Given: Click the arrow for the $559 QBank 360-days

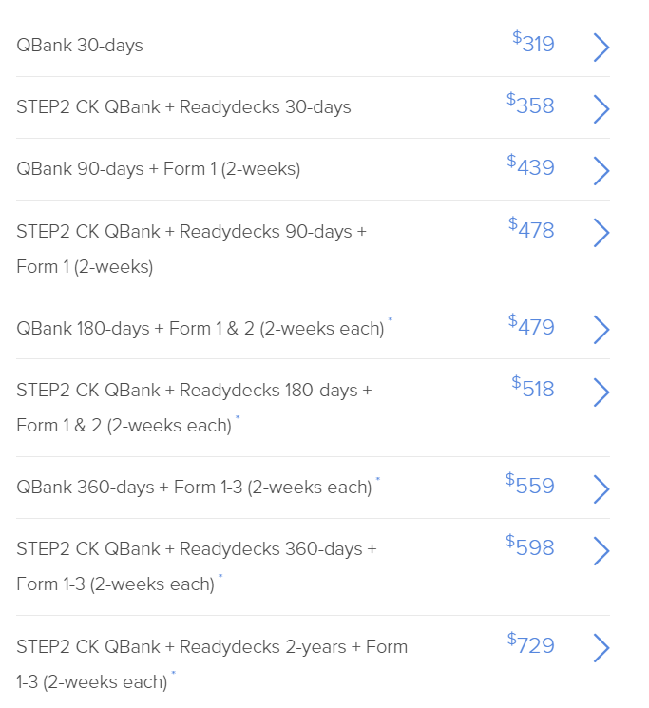Looking at the screenshot, I should (x=601, y=488).
